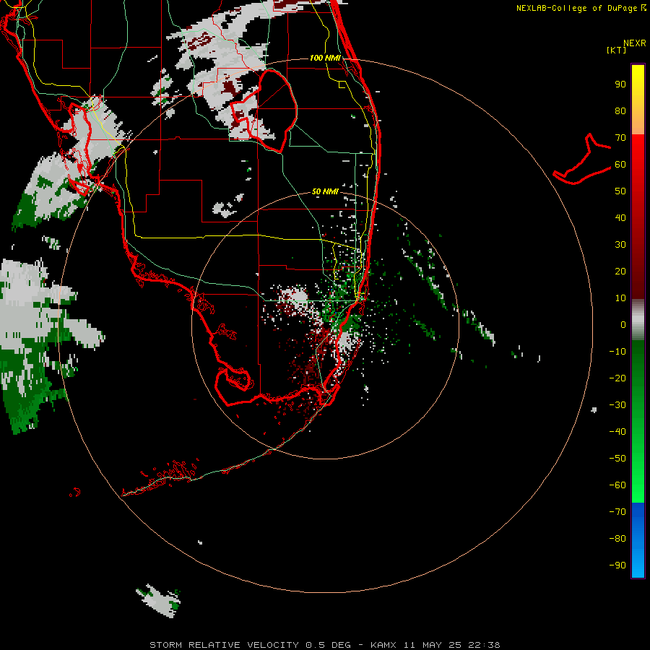The width and height of the screenshot is (650, 650).
Task: Click the -90 value on the velocity scale
Action: (x=617, y=565)
